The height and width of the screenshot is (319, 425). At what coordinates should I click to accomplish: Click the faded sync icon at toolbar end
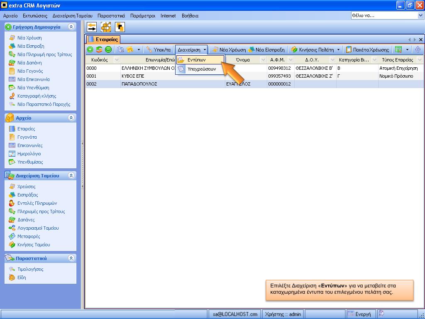coord(418,50)
